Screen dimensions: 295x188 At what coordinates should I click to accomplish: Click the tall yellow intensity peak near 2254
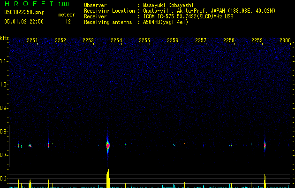tap(108, 179)
